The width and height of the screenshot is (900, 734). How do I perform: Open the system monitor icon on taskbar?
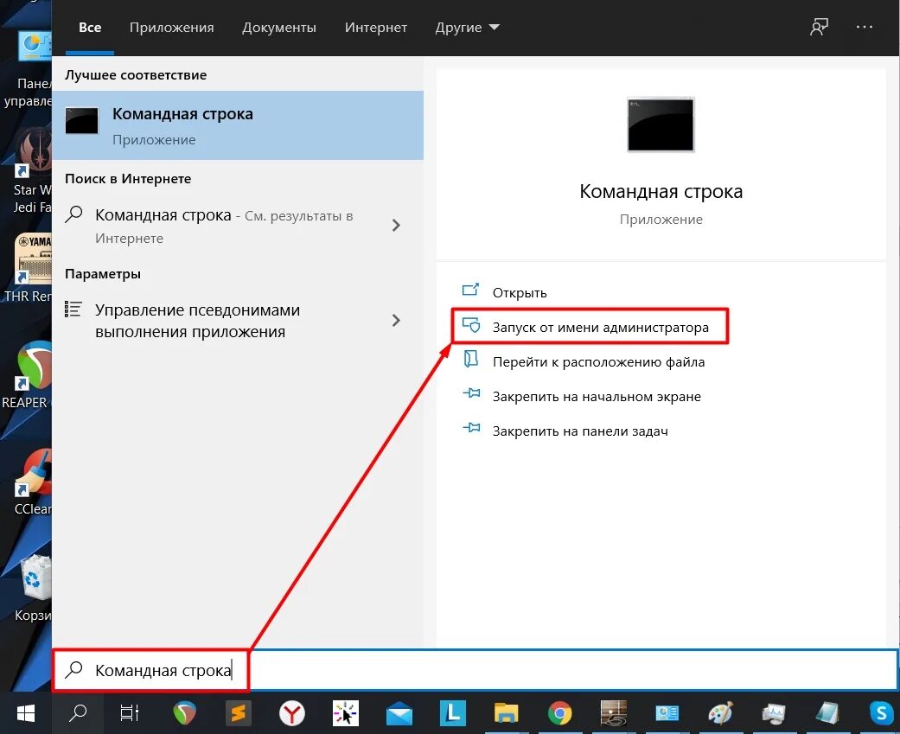[774, 713]
